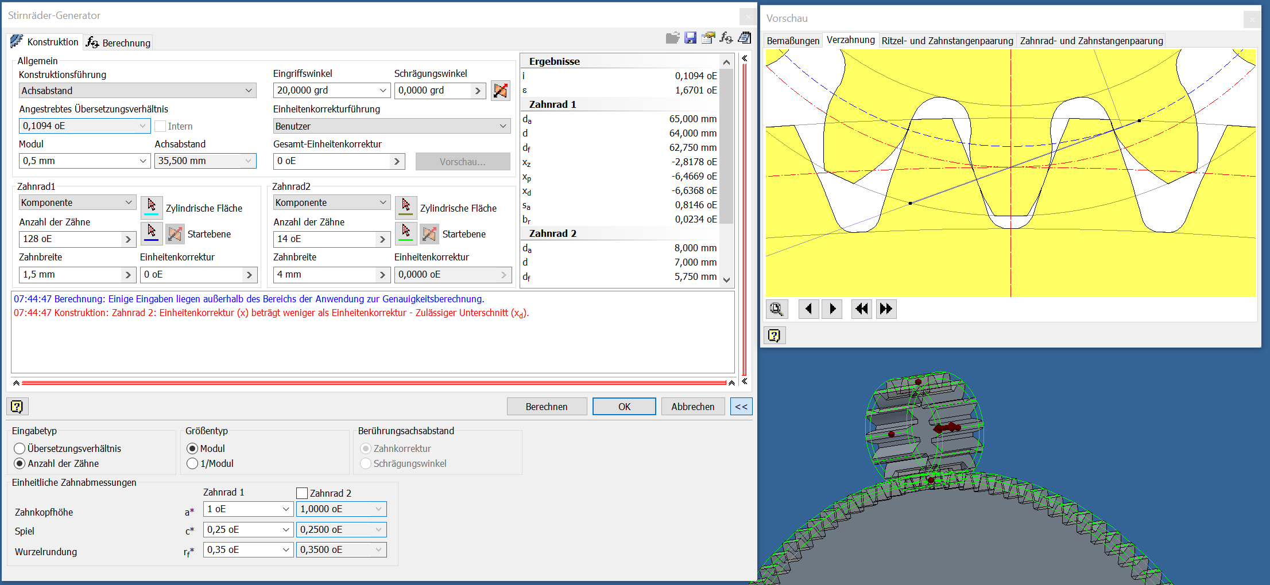Click arrow in Zahnrad1 Anzahl der Zähne field

[x=128, y=239]
